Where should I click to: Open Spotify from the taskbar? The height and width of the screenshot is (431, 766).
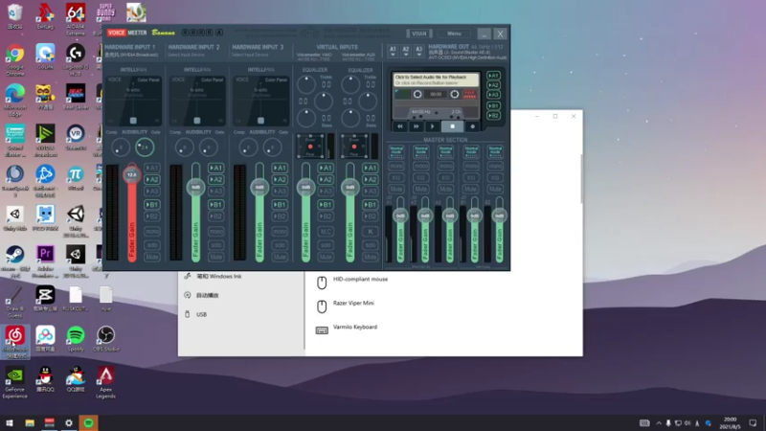point(88,423)
